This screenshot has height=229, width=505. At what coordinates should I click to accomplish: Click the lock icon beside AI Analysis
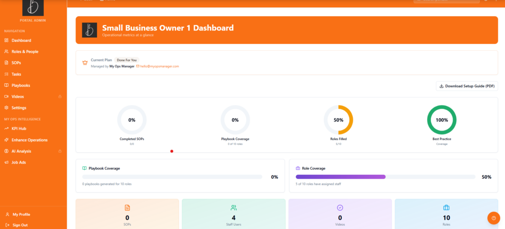[x=60, y=151]
